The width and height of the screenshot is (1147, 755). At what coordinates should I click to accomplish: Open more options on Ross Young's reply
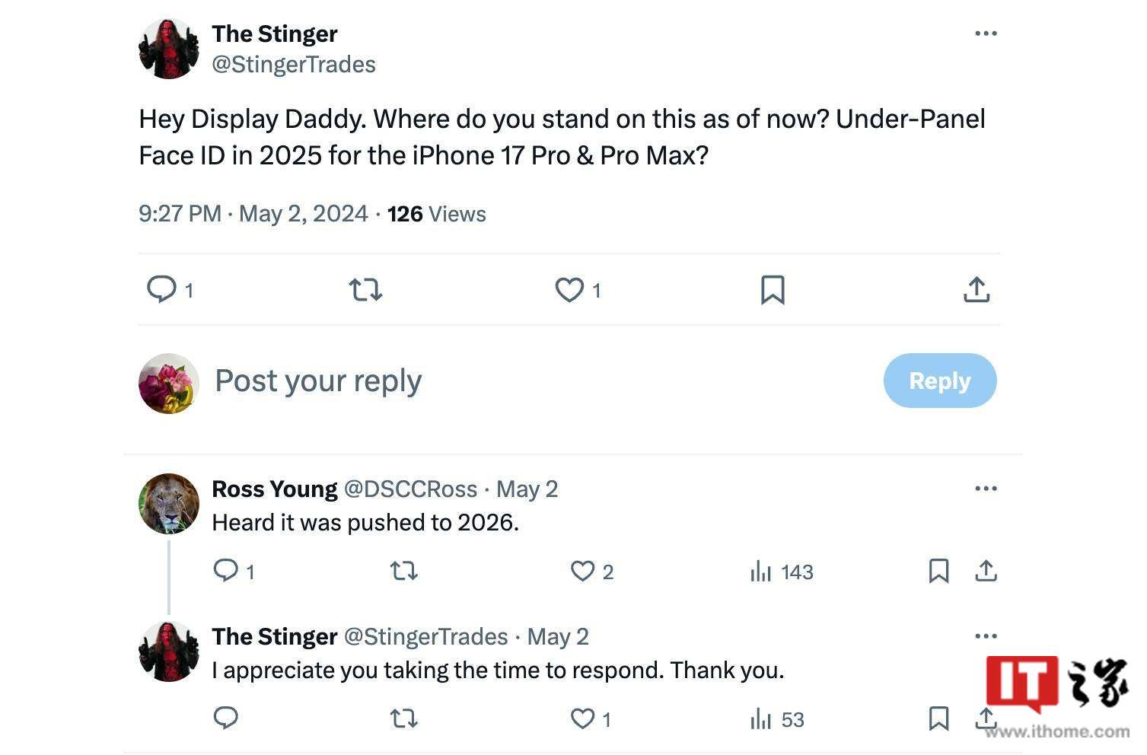click(986, 489)
